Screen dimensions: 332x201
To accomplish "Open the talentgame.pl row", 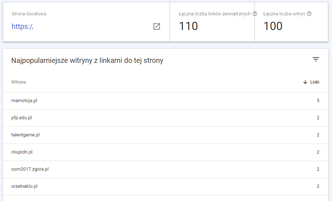I will point(165,135).
